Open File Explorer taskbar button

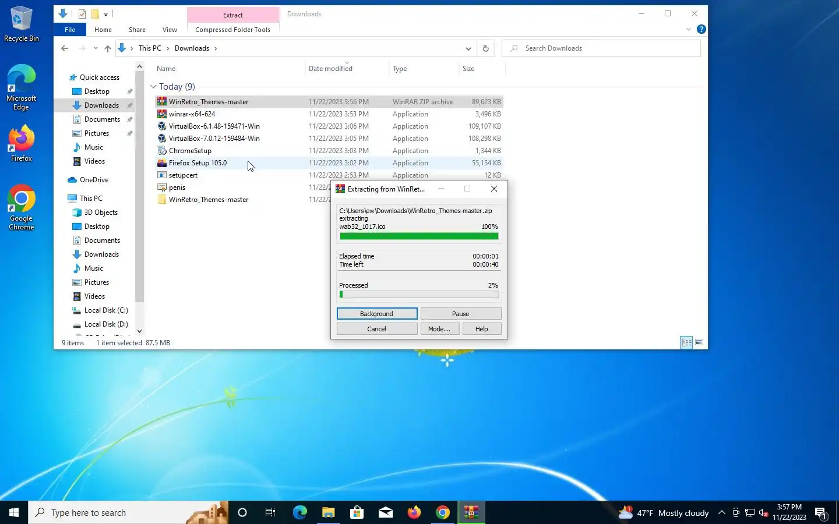[328, 512]
